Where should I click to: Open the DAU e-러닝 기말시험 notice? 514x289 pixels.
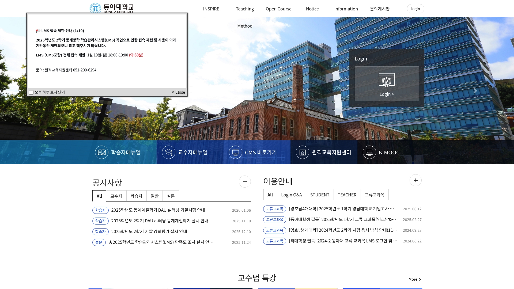click(158, 210)
